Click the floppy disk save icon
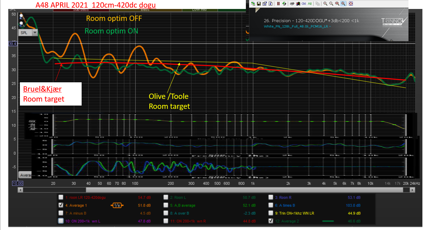437x230 pixels. pyautogui.click(x=259, y=4)
